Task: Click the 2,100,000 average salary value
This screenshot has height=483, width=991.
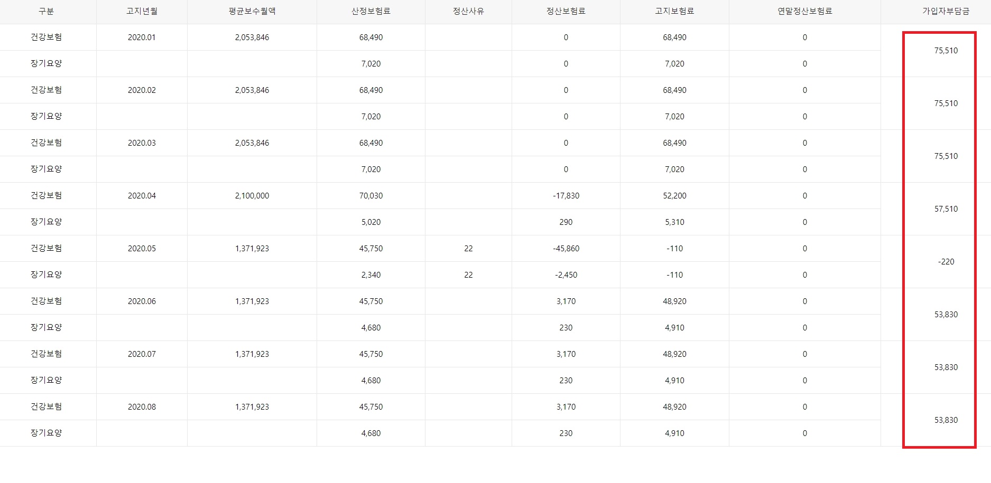Action: (252, 195)
